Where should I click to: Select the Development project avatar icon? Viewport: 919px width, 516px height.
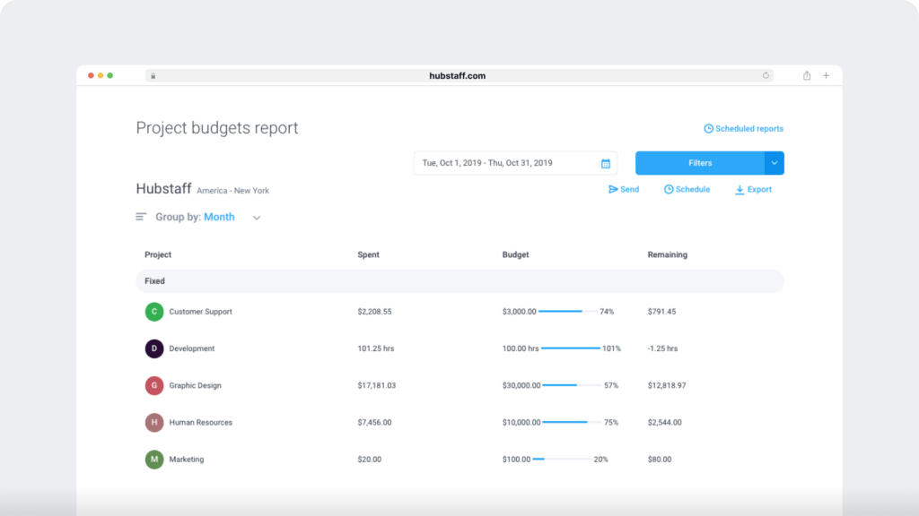pyautogui.click(x=153, y=348)
